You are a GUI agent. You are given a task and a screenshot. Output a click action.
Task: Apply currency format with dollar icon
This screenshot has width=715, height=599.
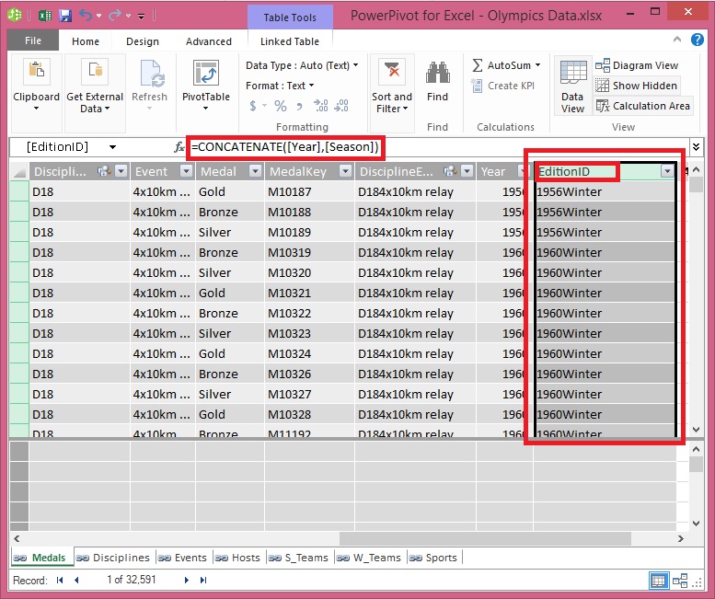[253, 106]
